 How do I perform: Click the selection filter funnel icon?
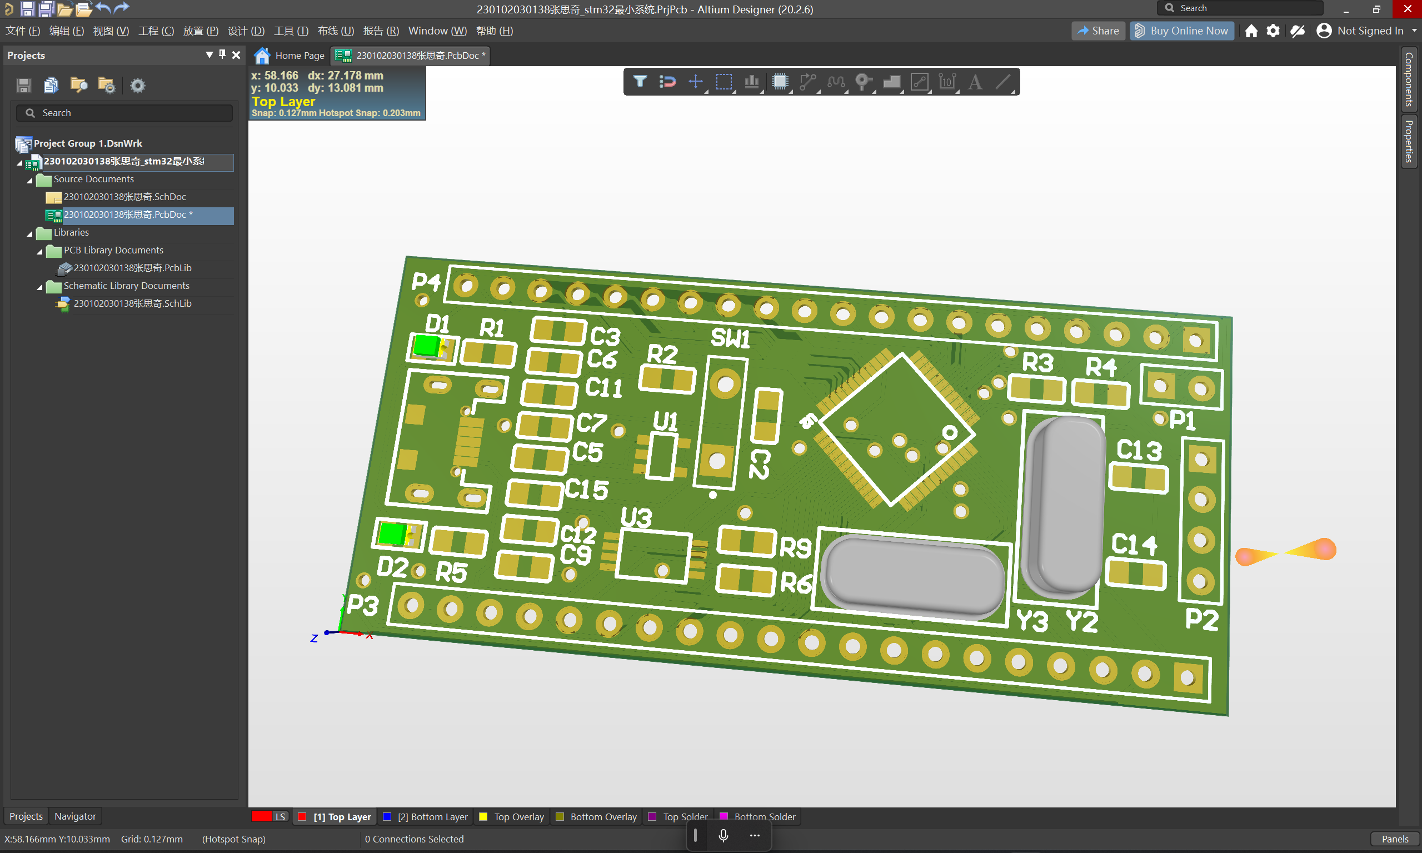click(x=640, y=82)
